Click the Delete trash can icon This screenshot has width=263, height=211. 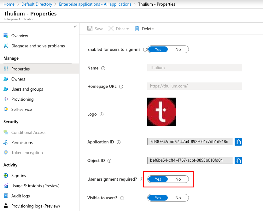click(x=137, y=28)
